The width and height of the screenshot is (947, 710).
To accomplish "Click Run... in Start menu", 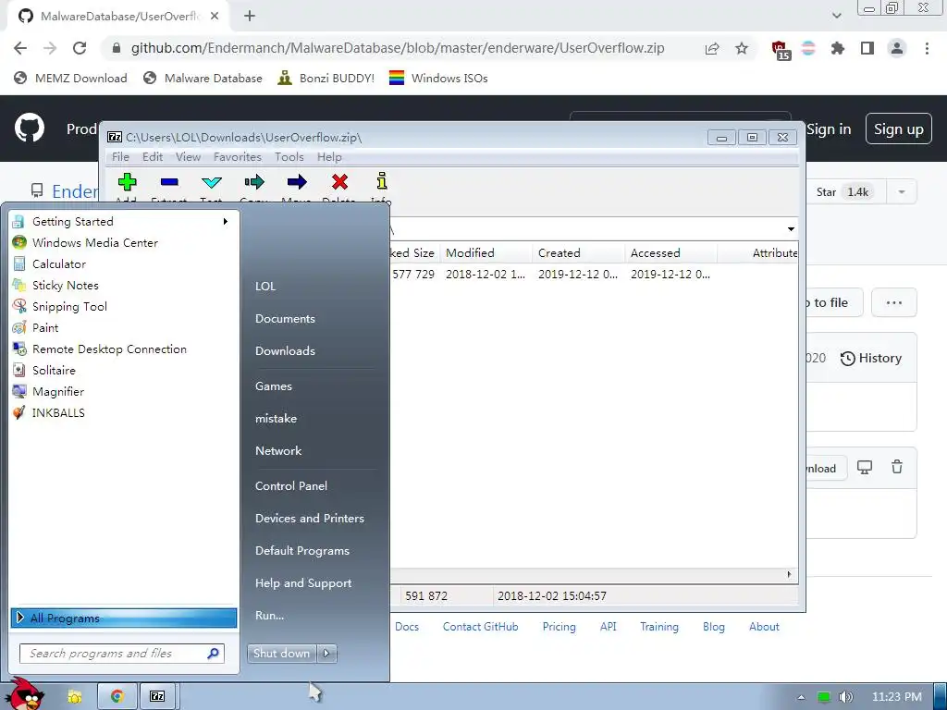I will (269, 615).
